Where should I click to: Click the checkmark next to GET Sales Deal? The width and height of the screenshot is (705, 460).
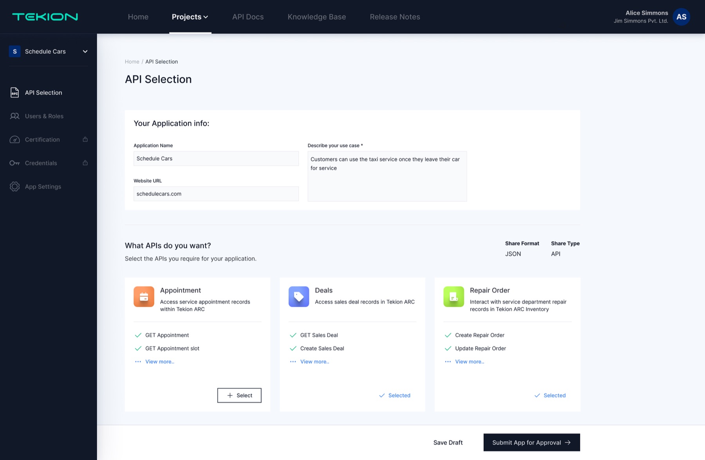tap(293, 335)
